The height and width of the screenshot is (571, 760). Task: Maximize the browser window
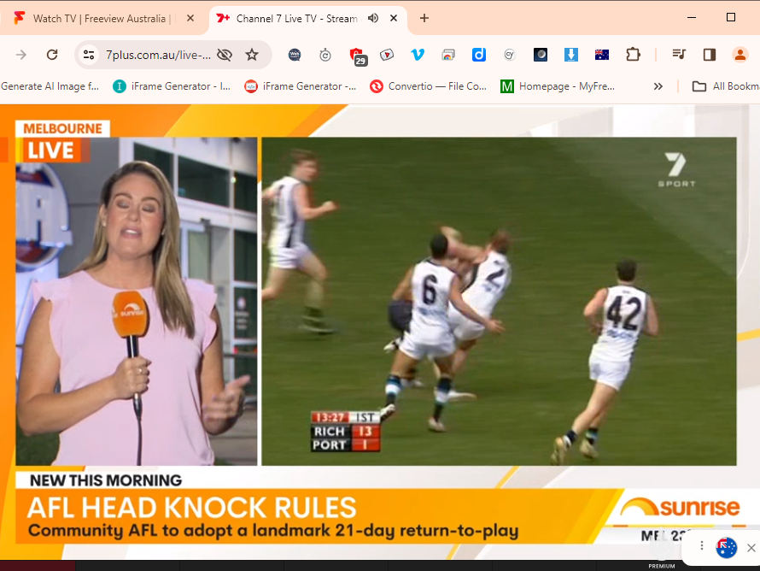click(x=731, y=17)
